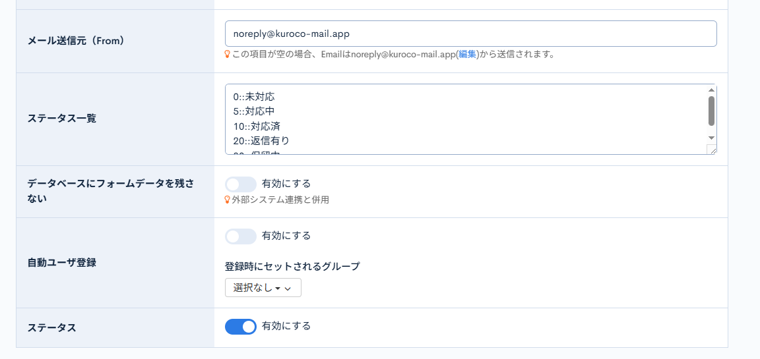Viewport: 760px width, 359px height.
Task: Disable the ステータス toggle switch
Action: (x=240, y=327)
